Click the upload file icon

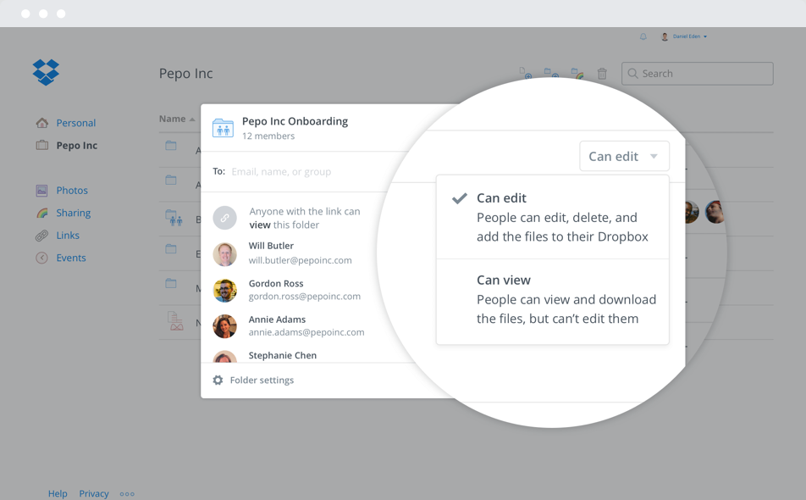pos(525,73)
